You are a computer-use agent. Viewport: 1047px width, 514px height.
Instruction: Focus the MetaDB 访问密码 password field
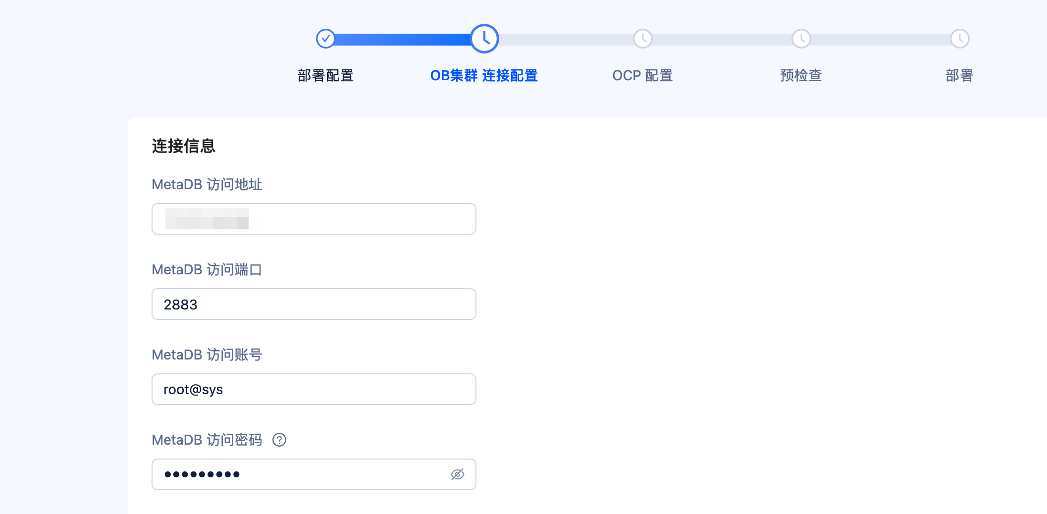pos(314,474)
